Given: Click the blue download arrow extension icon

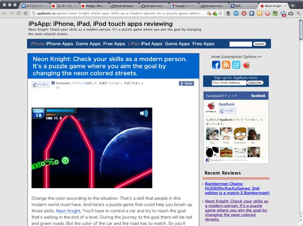Looking at the screenshot, I should click(x=251, y=13).
